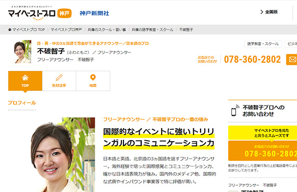The image size is (297, 192).
Task: Click the name heading 不破智子
Action: [51, 51]
